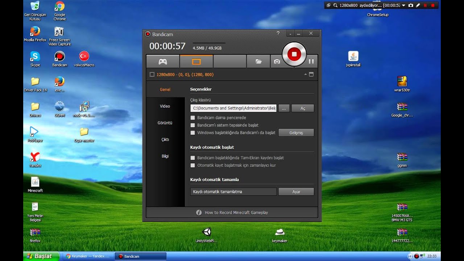
Task: Click the info icon in Bandicam footer
Action: (199, 212)
